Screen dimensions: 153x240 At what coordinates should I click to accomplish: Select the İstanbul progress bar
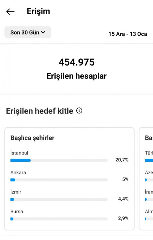[59, 160]
